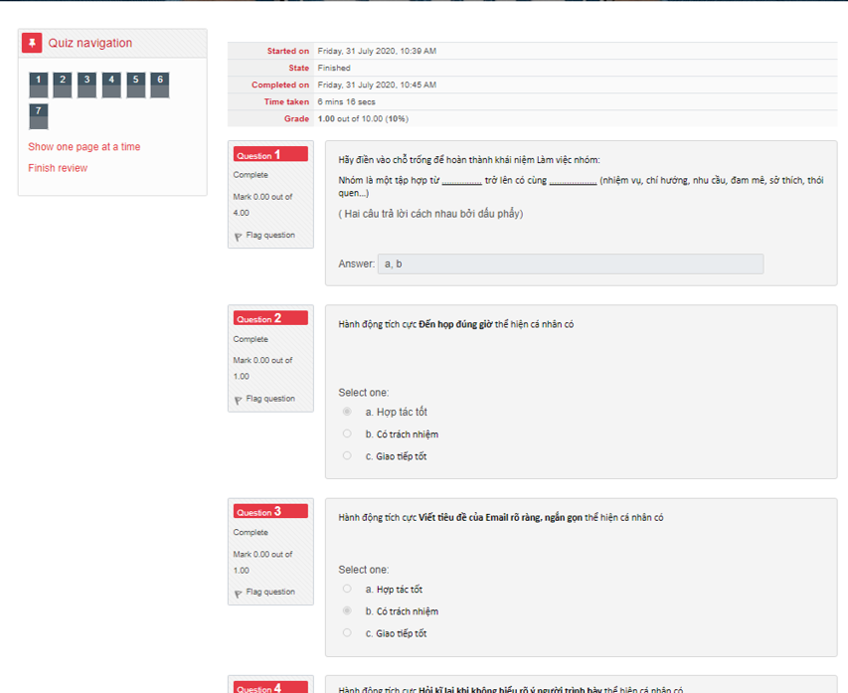Image resolution: width=848 pixels, height=693 pixels.
Task: Open question 4 from navigation panel
Action: 111,85
